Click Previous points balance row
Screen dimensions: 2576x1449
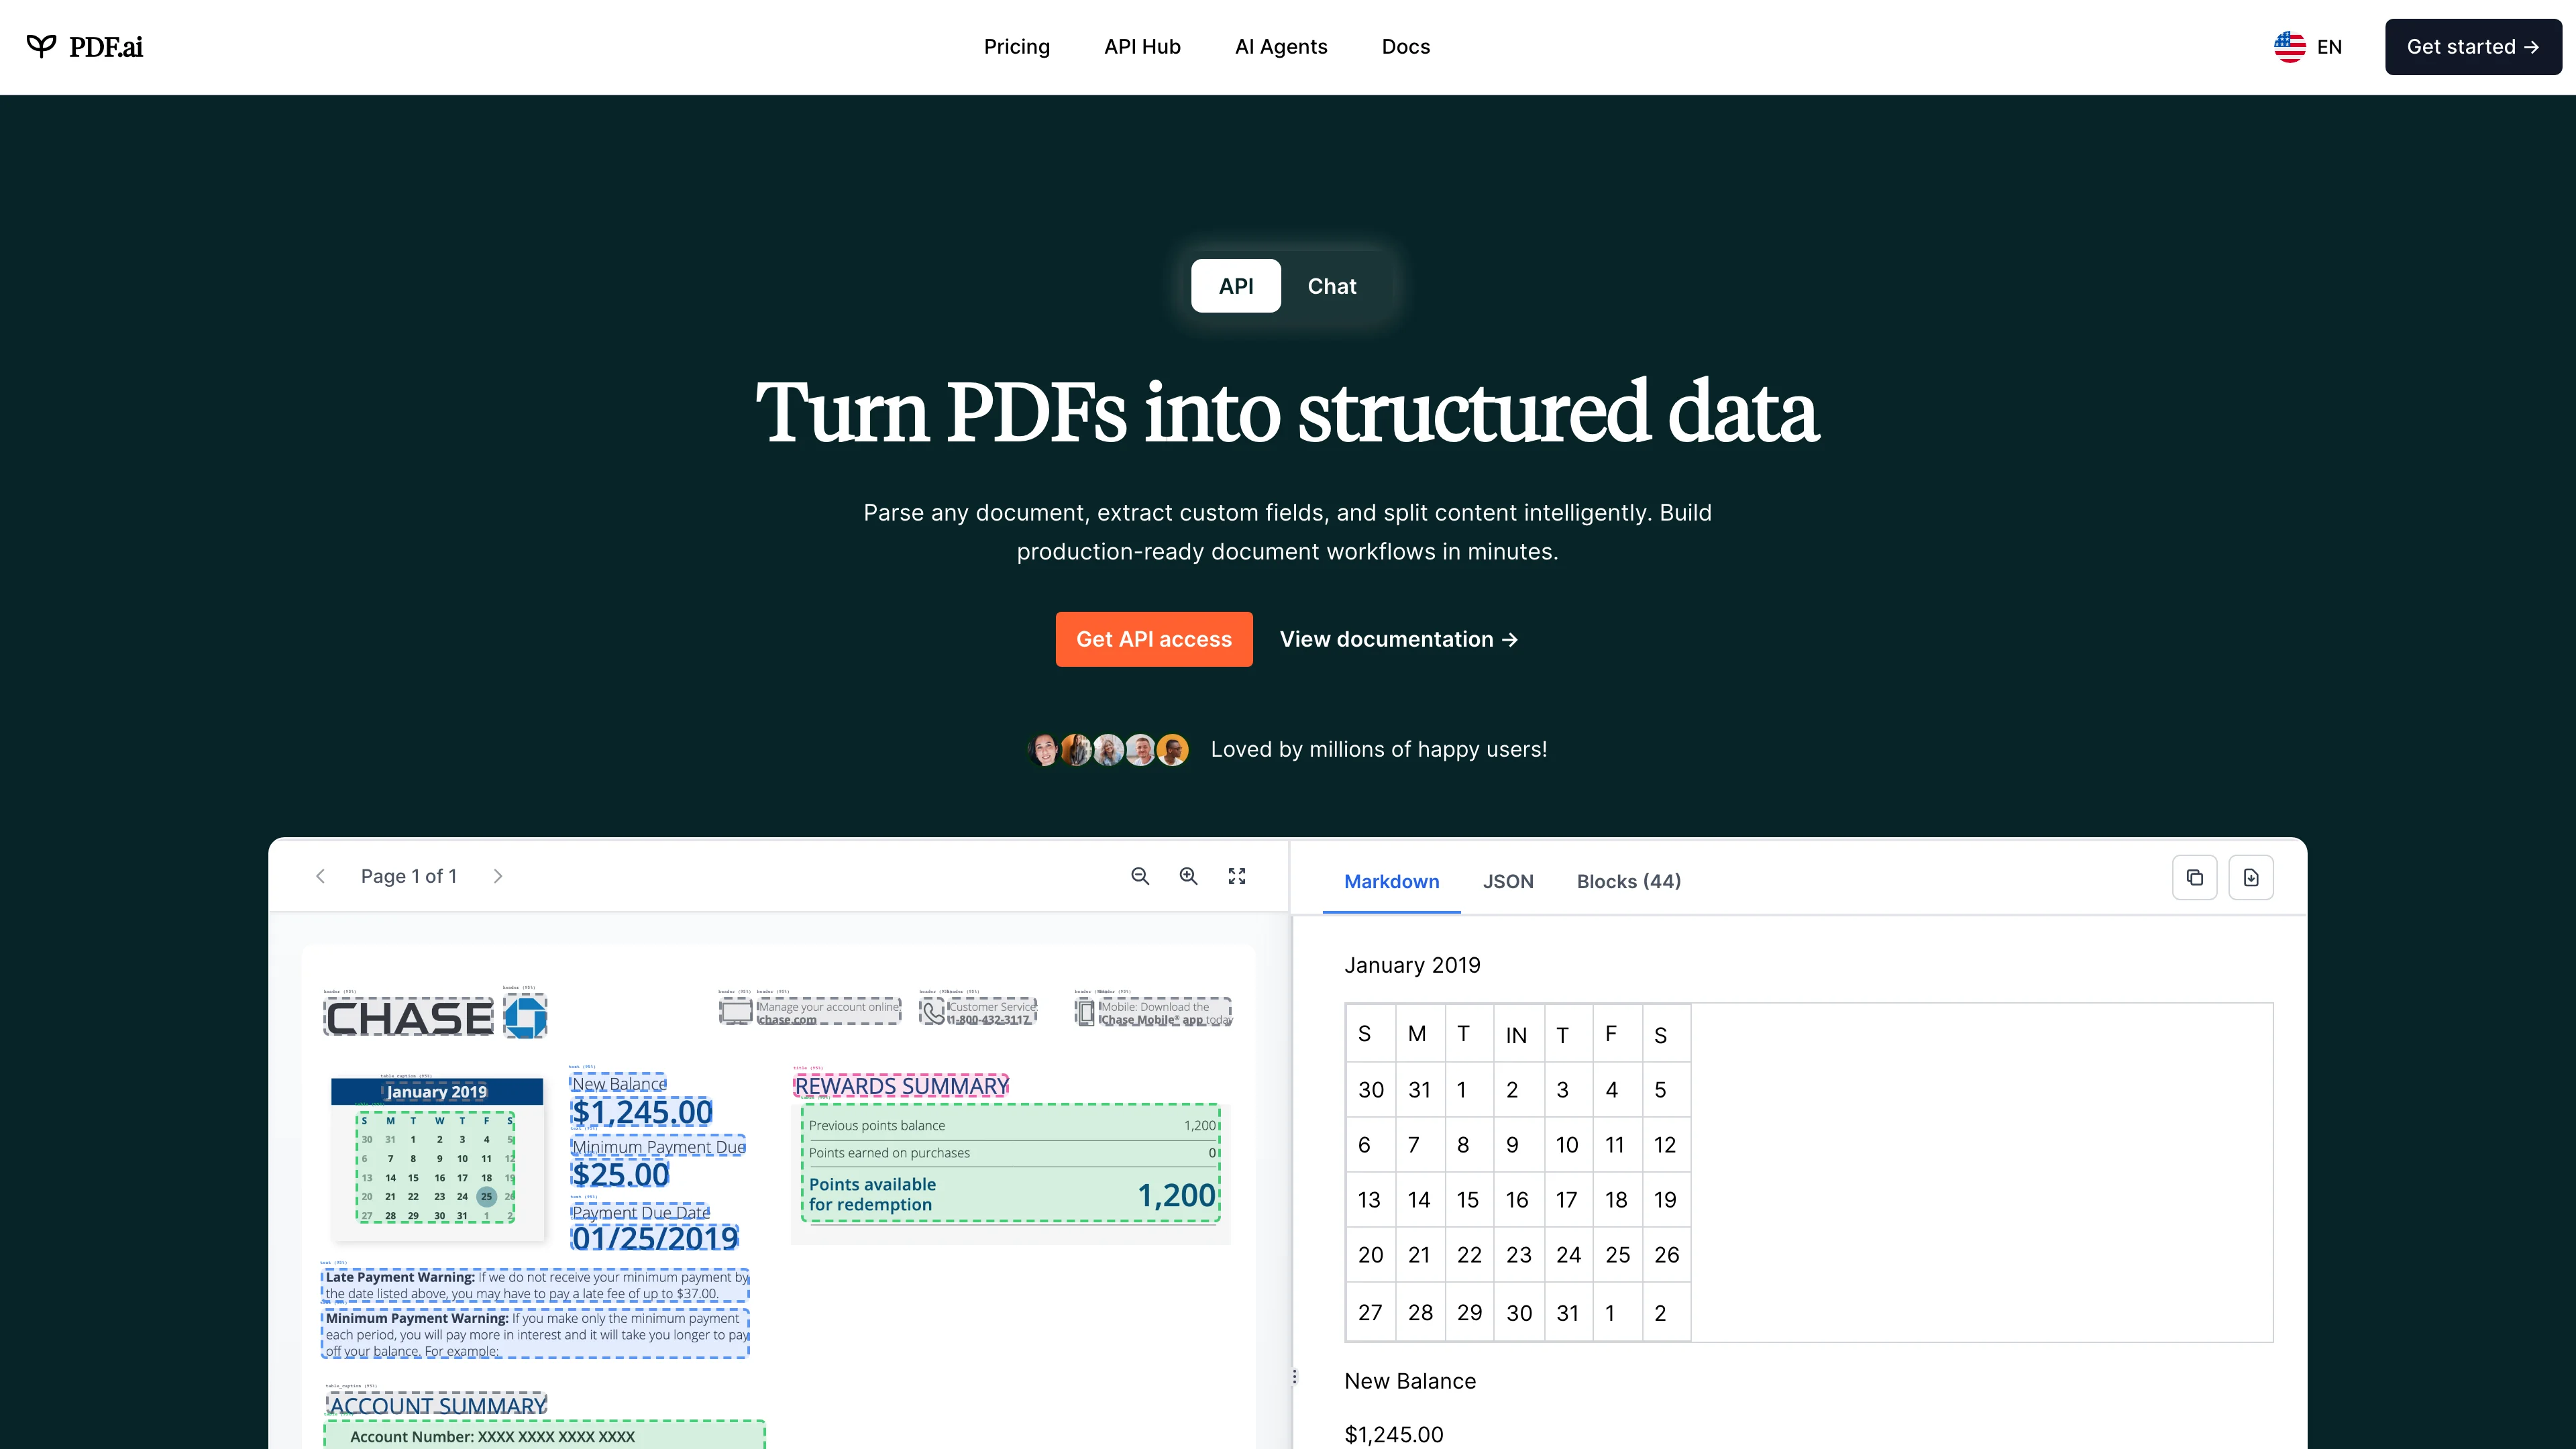(x=1011, y=1126)
